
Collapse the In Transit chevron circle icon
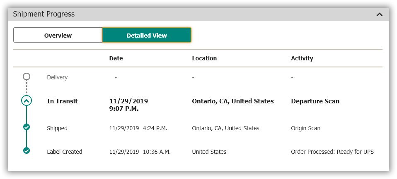[27, 101]
